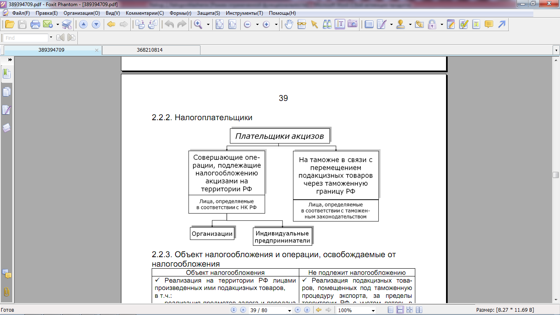The width and height of the screenshot is (560, 315).
Task: Open page number 39 / 80 dropdown
Action: [290, 310]
